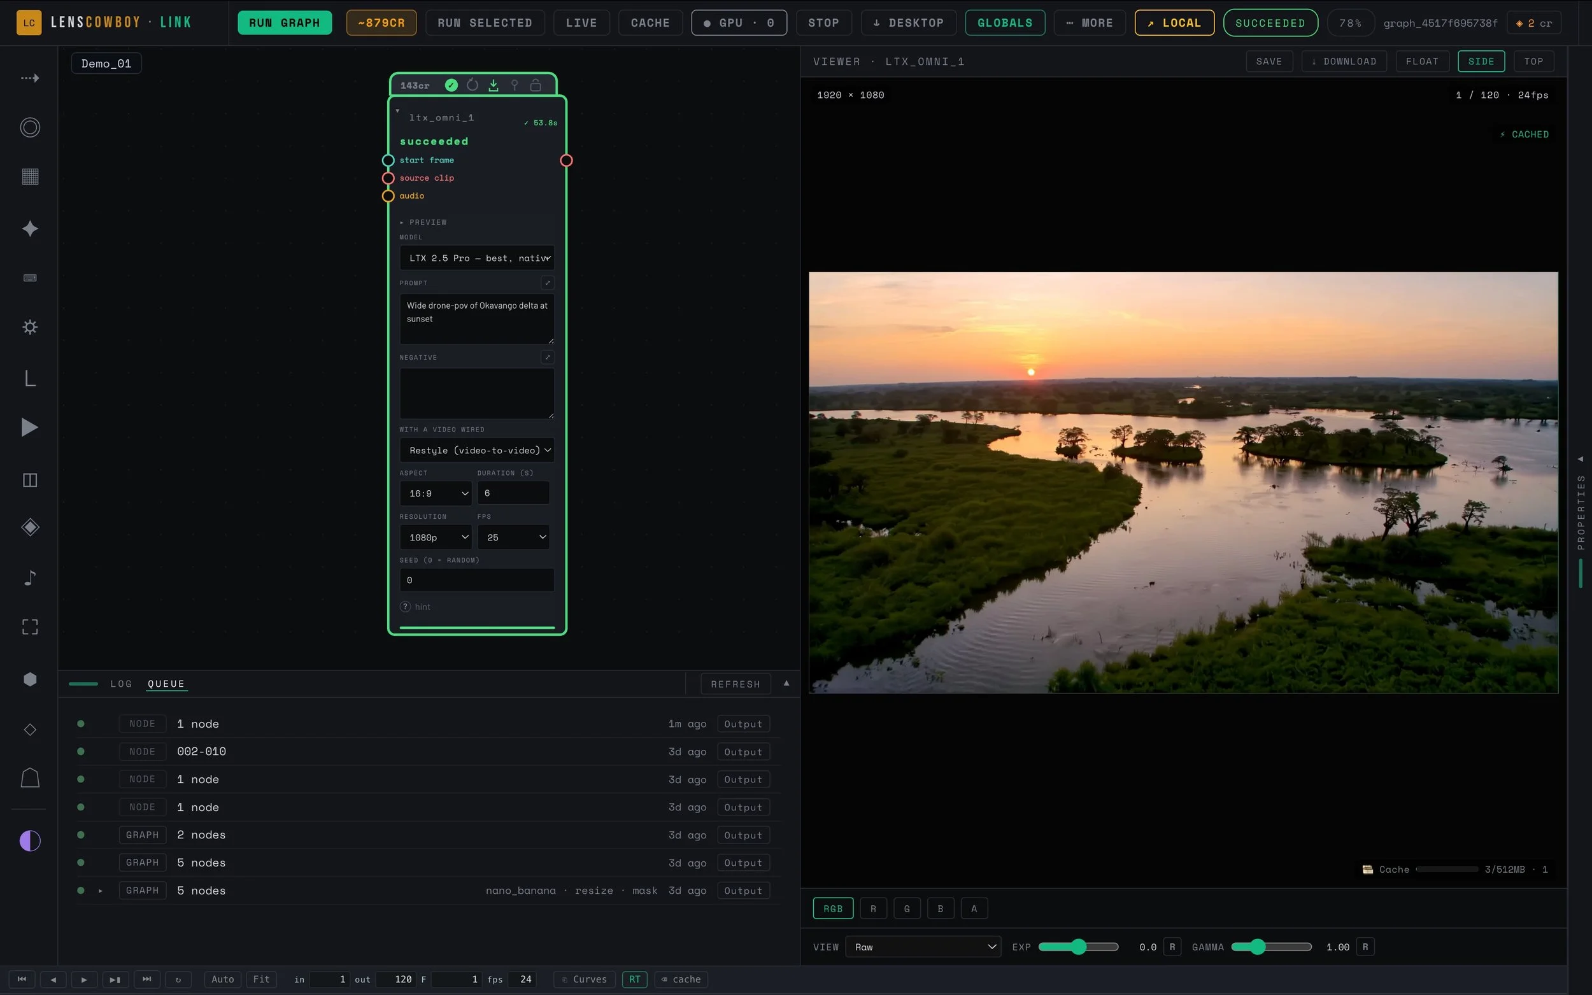Switch to the LOG tab

[121, 684]
